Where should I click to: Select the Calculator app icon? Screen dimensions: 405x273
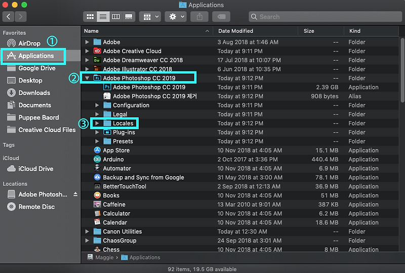coord(97,214)
